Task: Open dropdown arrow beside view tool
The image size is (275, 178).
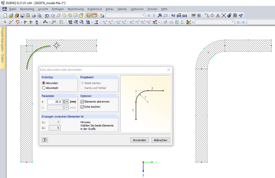Action: tap(92, 22)
